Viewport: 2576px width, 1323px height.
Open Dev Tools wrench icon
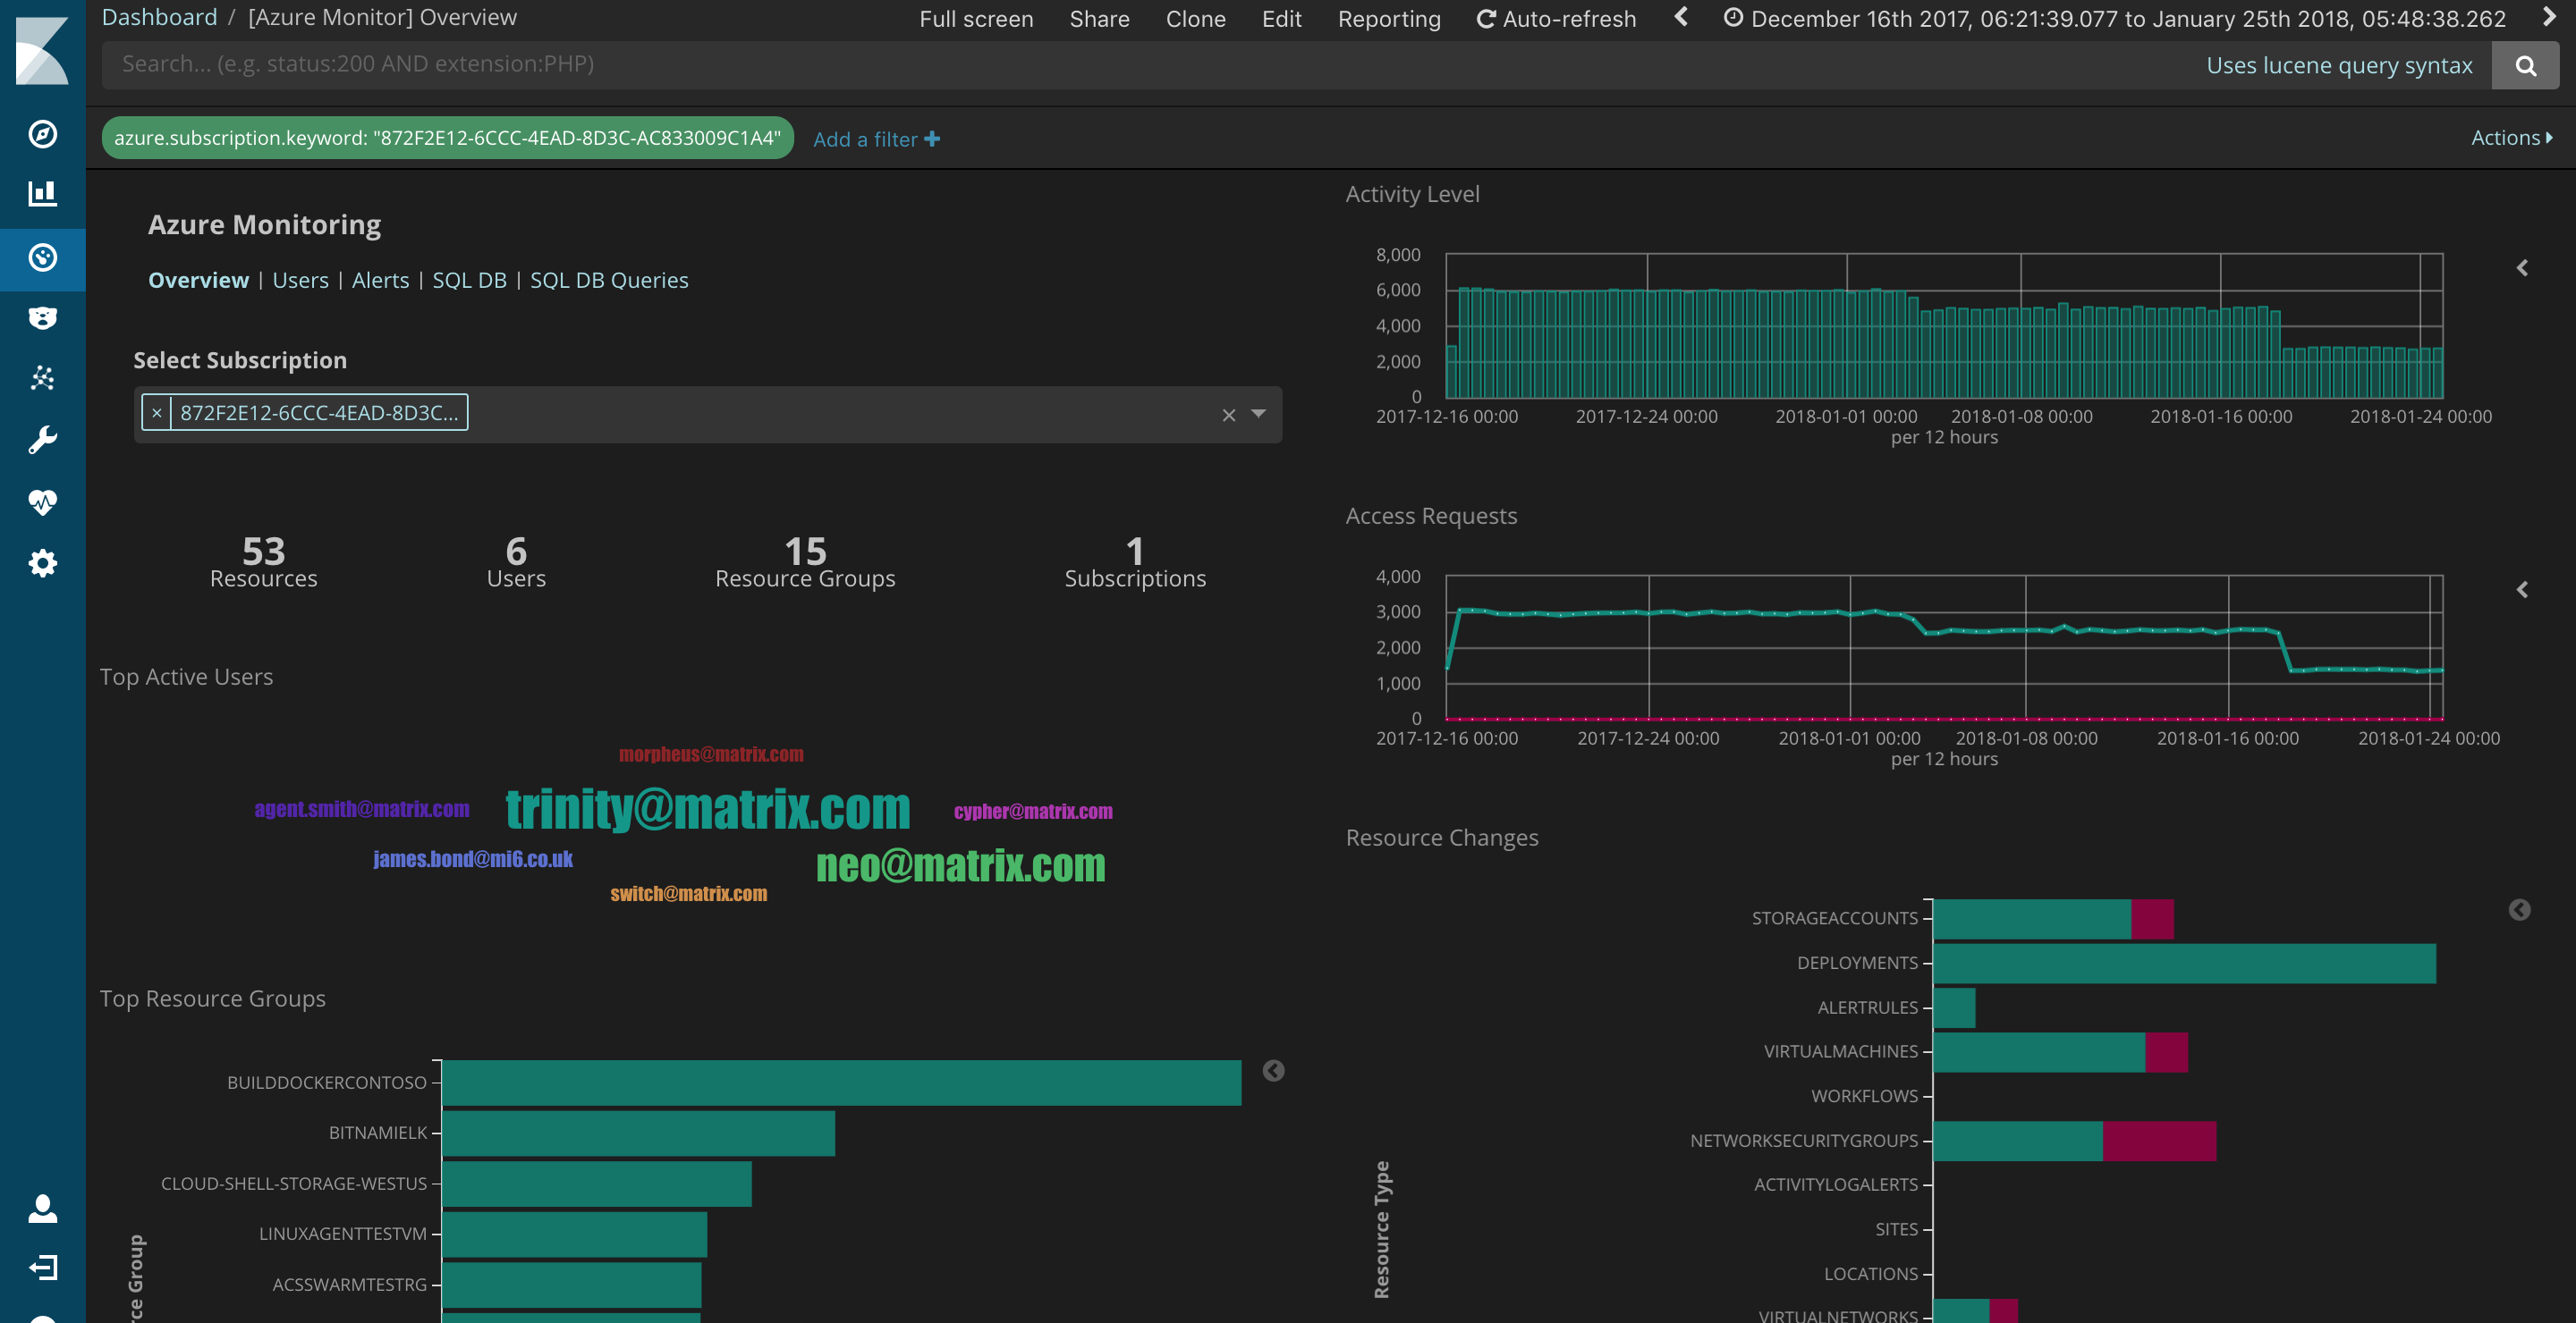[42, 440]
